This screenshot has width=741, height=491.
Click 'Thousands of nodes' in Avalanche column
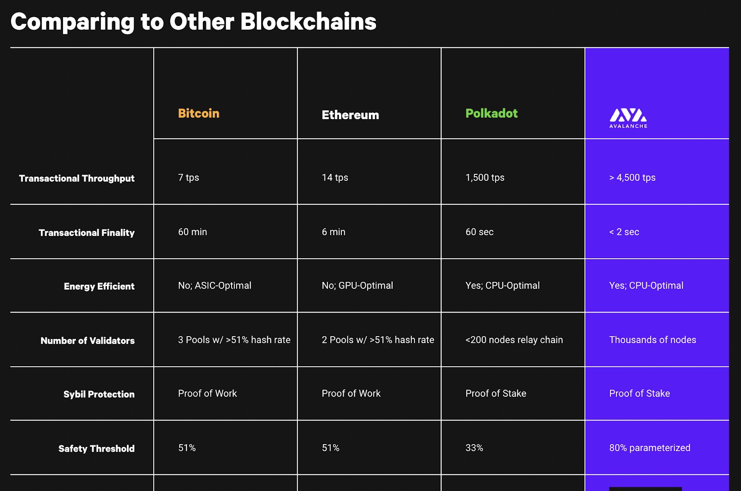click(x=653, y=340)
